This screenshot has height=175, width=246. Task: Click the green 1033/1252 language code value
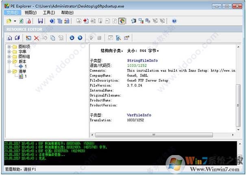(137, 65)
